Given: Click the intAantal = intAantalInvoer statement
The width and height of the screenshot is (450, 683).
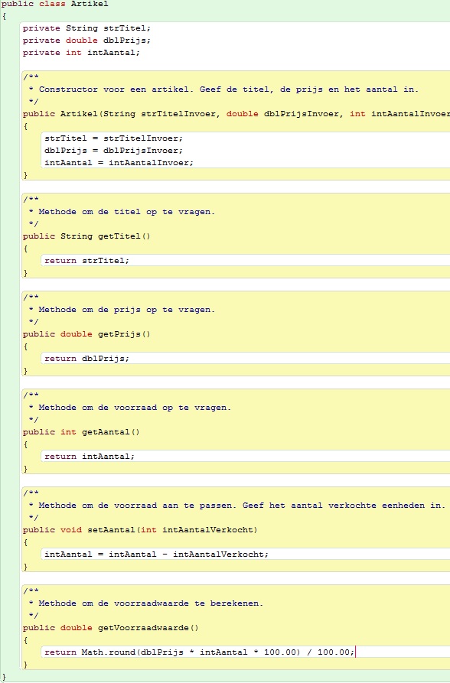Looking at the screenshot, I should tap(119, 162).
